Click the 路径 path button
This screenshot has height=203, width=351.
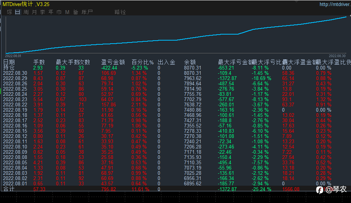120,12
